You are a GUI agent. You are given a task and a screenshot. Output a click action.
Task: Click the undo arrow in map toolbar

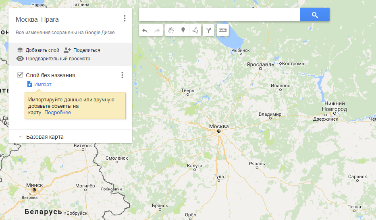pyautogui.click(x=145, y=30)
